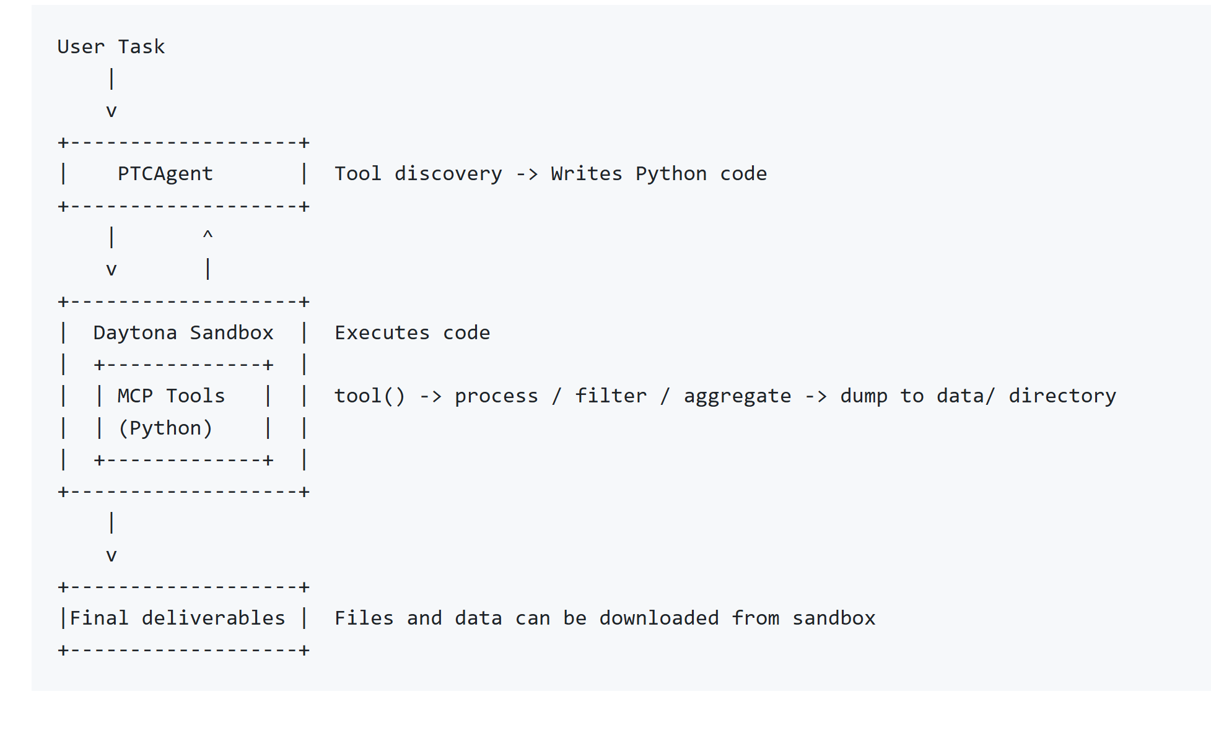The image size is (1211, 741).
Task: Select the "Tool discovery" text
Action: click(418, 174)
